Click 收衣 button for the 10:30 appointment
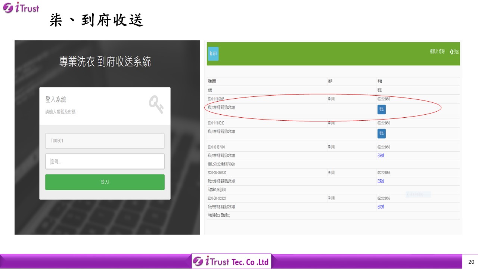The image size is (478, 269). point(381,134)
